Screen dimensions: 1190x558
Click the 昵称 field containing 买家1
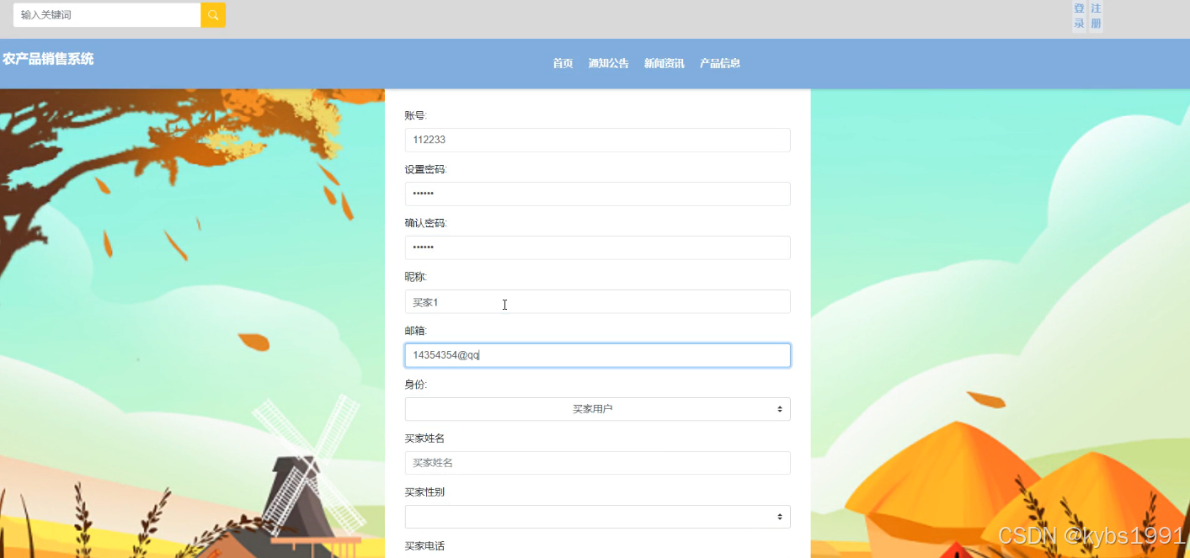(x=597, y=301)
